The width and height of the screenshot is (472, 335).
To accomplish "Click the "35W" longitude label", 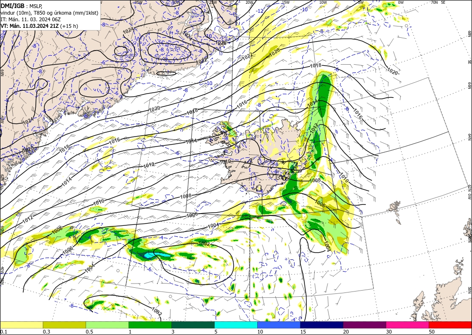I will 138,2.
